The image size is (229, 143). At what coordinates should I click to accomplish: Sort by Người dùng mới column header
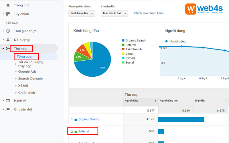[x=169, y=101]
